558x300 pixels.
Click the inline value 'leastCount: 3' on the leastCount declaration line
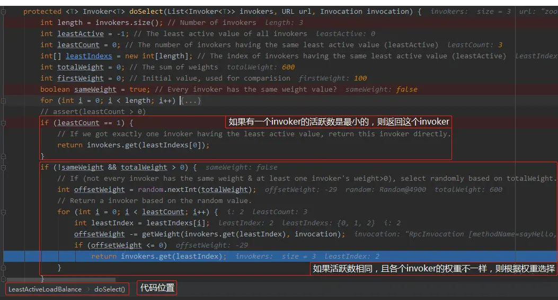click(475, 45)
